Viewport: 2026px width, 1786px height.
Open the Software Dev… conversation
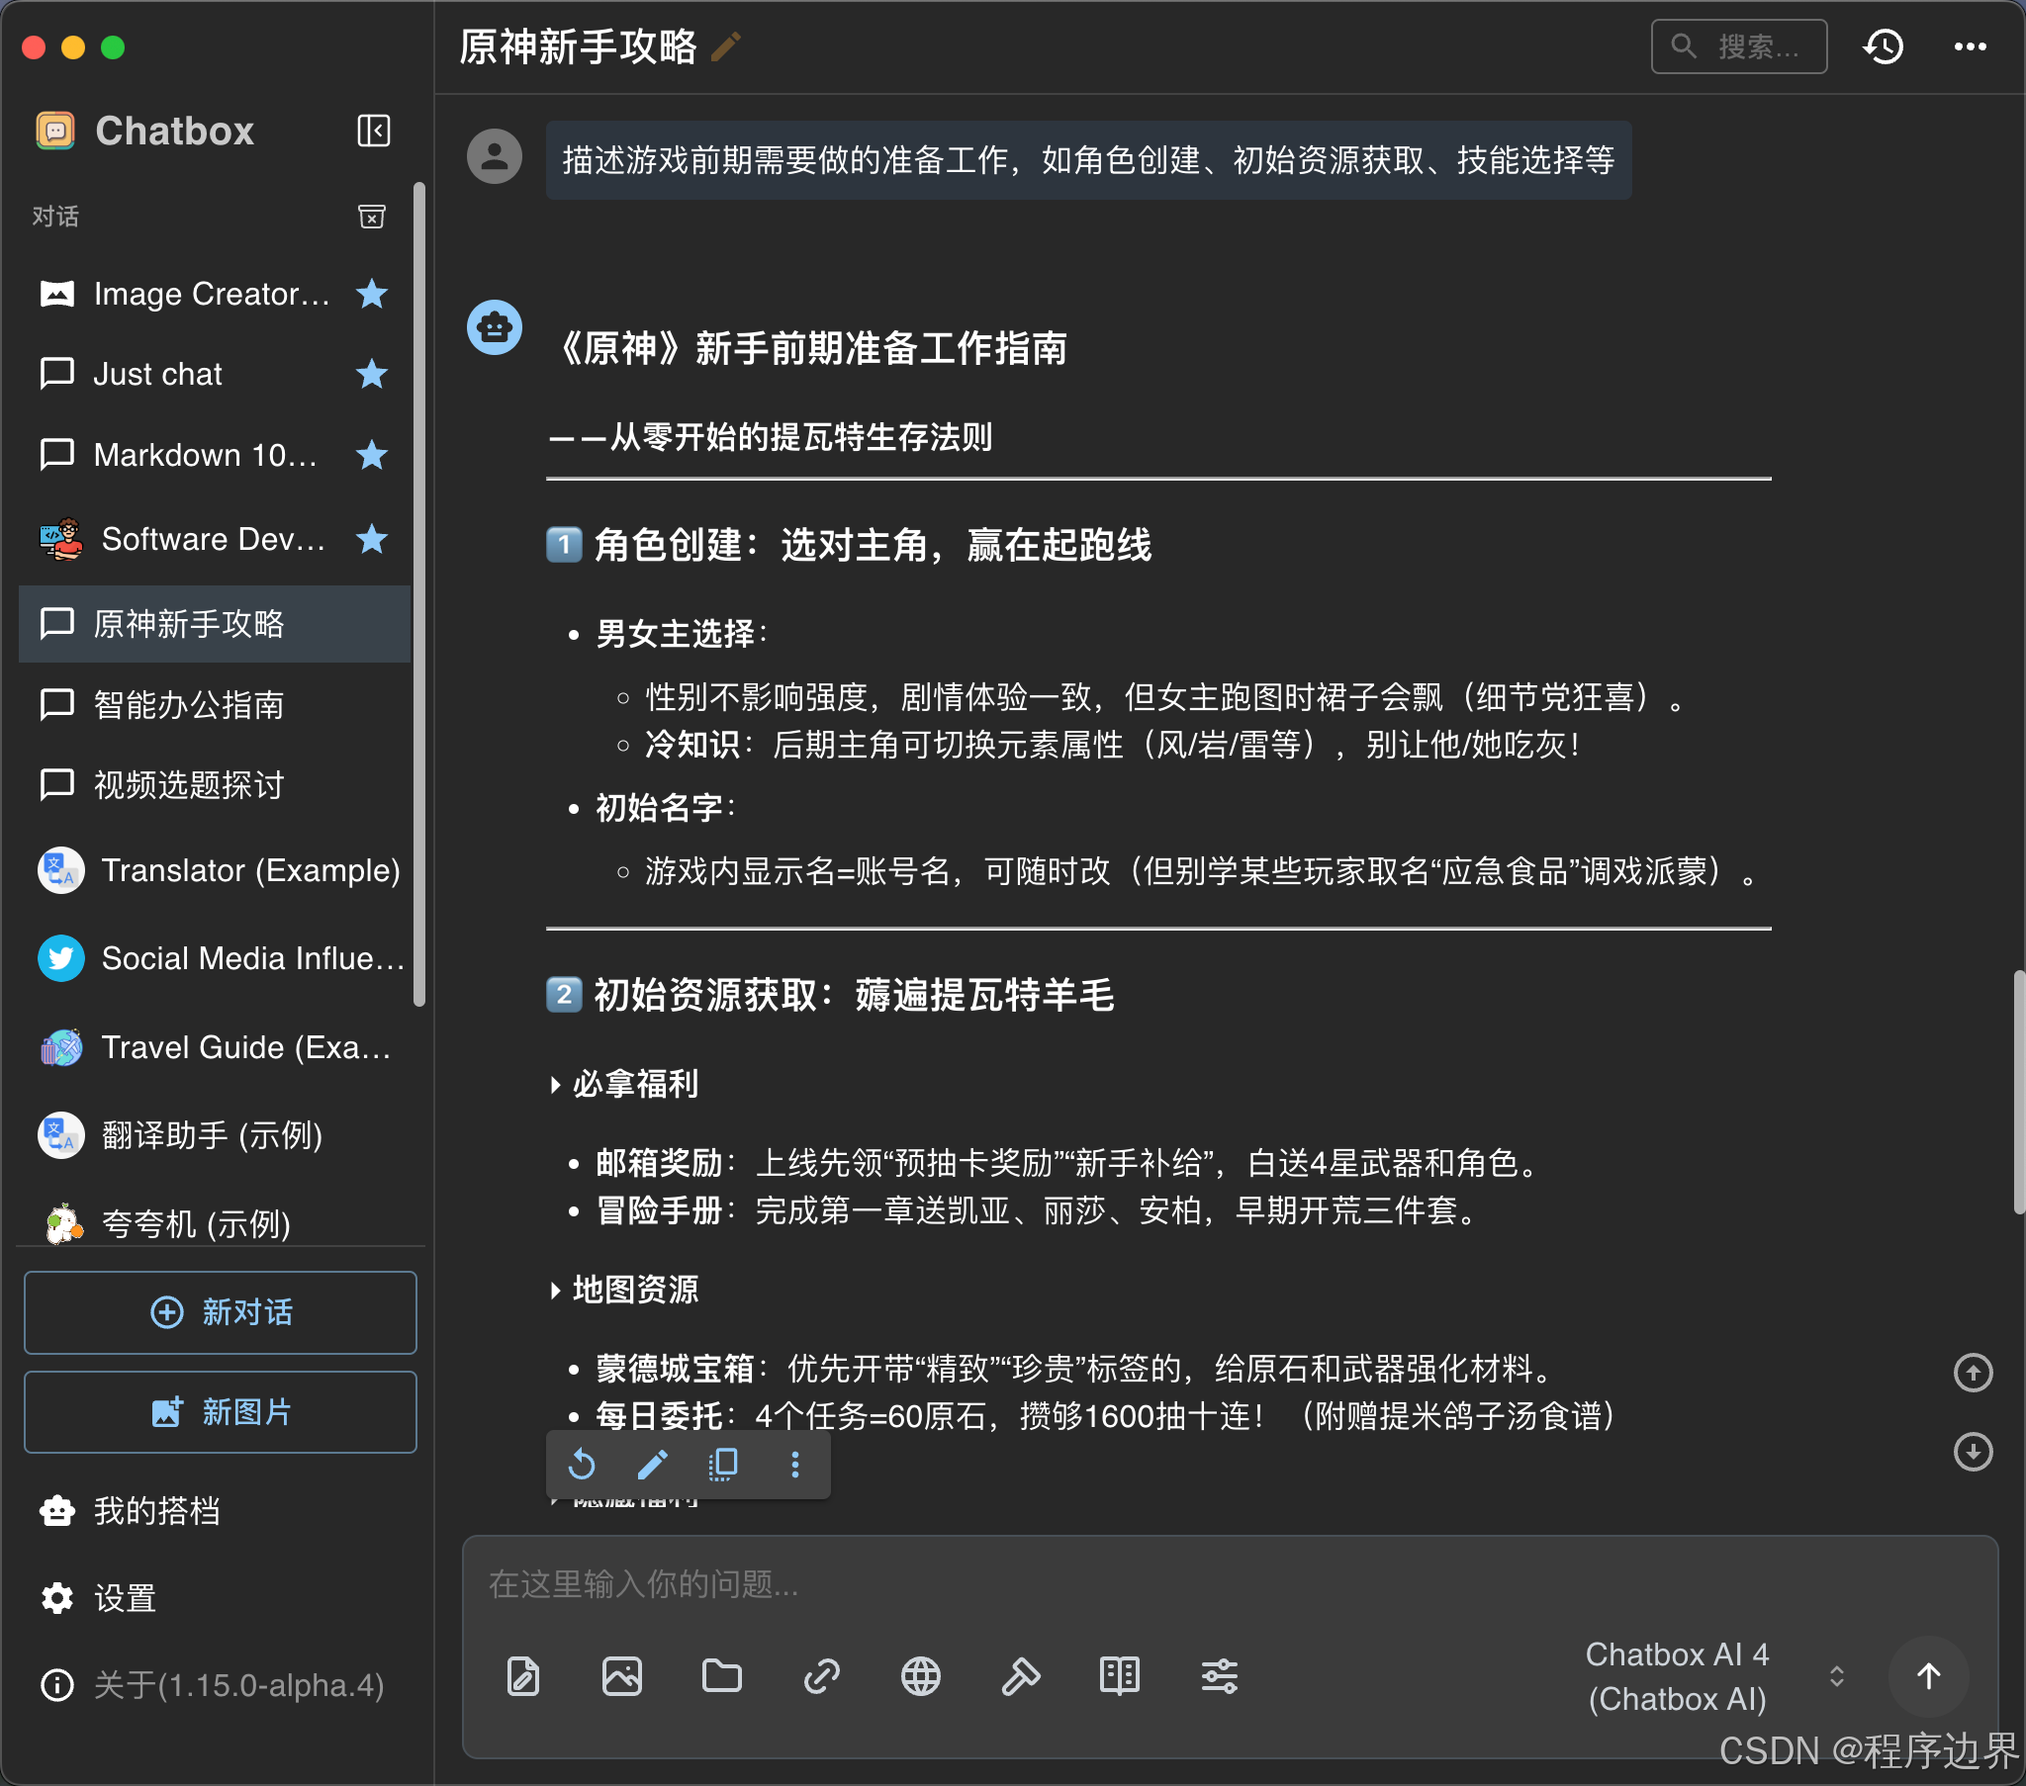pyautogui.click(x=214, y=539)
